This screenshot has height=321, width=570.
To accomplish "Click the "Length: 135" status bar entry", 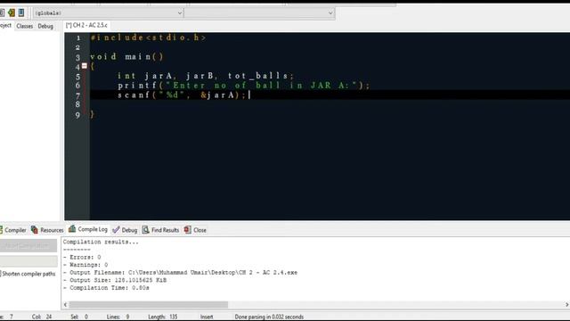I will (163, 317).
